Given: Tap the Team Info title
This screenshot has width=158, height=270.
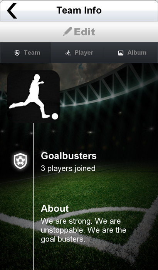Looking at the screenshot, I should pyautogui.click(x=79, y=10).
